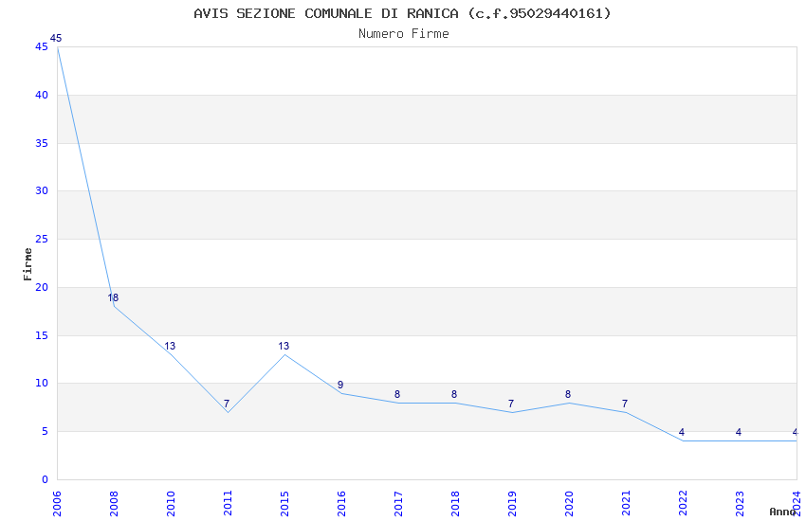
Task: Click the subtitle Numero Firme
Action: tap(404, 33)
